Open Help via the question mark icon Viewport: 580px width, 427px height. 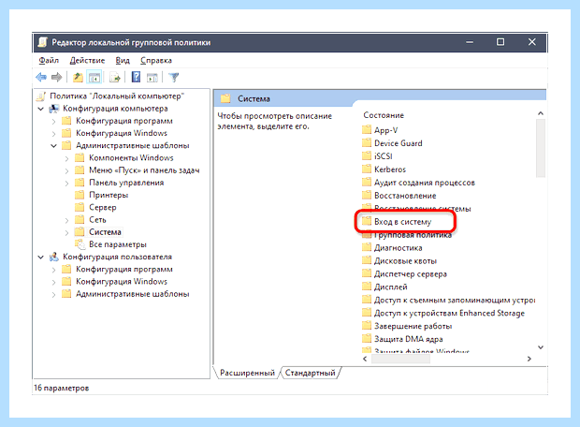[136, 78]
